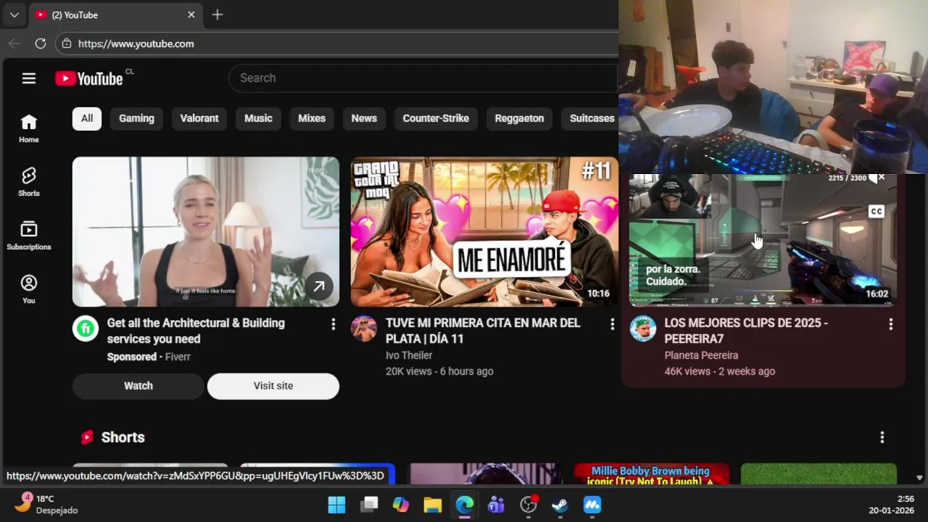The width and height of the screenshot is (928, 522).
Task: Click the page scrollbar down arrow
Action: [x=919, y=478]
